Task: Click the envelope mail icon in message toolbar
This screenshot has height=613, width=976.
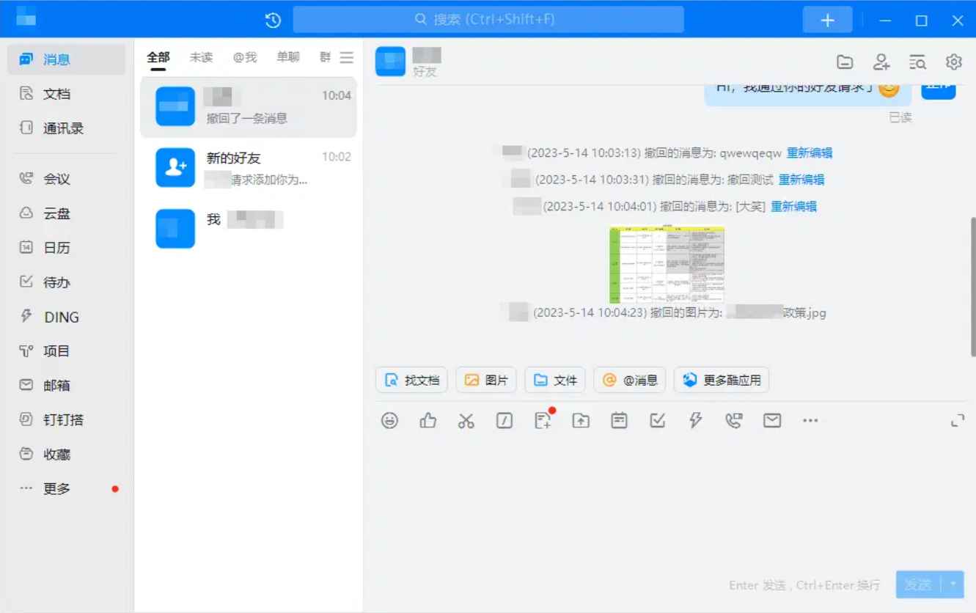Action: [x=771, y=420]
